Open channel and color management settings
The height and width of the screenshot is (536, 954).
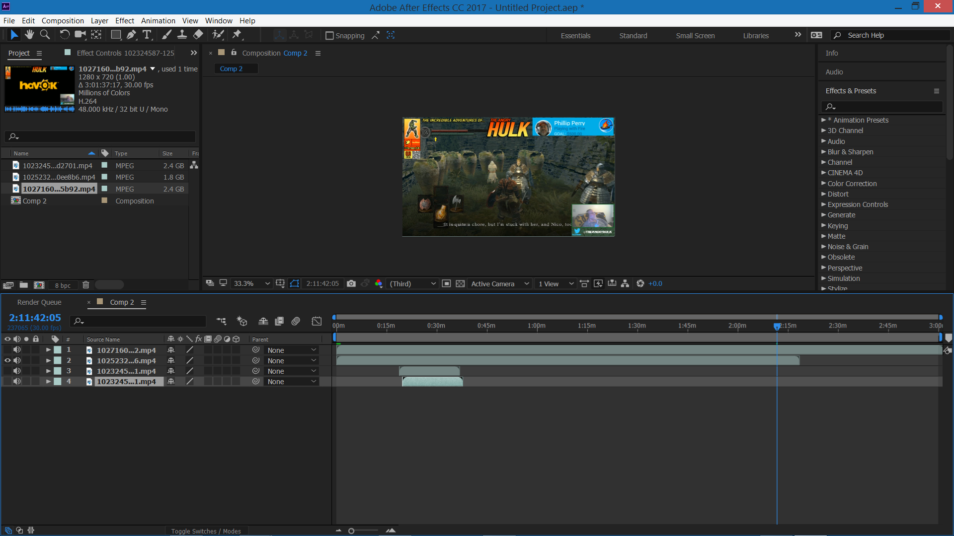379,283
